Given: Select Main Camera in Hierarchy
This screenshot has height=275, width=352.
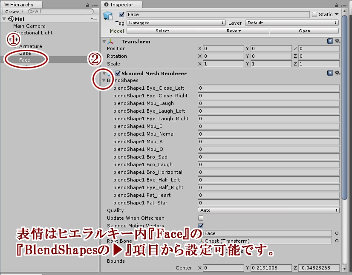Looking at the screenshot, I should click(29, 26).
